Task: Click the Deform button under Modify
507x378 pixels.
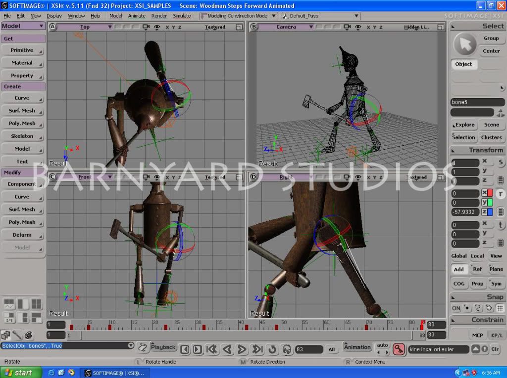Action: pos(22,235)
